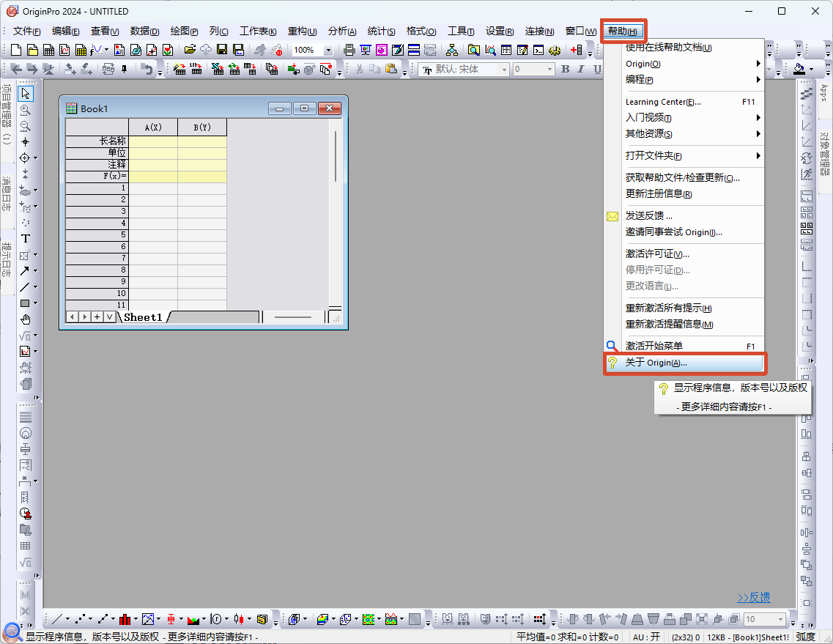Select 关于 Origin menu entry
Image resolution: width=833 pixels, height=644 pixels.
(684, 363)
